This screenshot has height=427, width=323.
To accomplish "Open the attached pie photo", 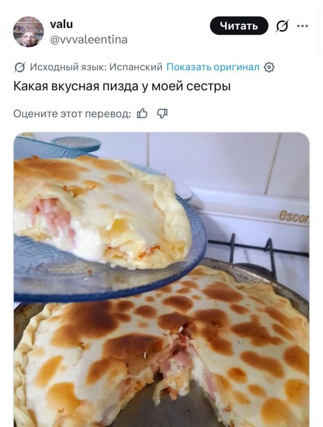I will tap(161, 279).
